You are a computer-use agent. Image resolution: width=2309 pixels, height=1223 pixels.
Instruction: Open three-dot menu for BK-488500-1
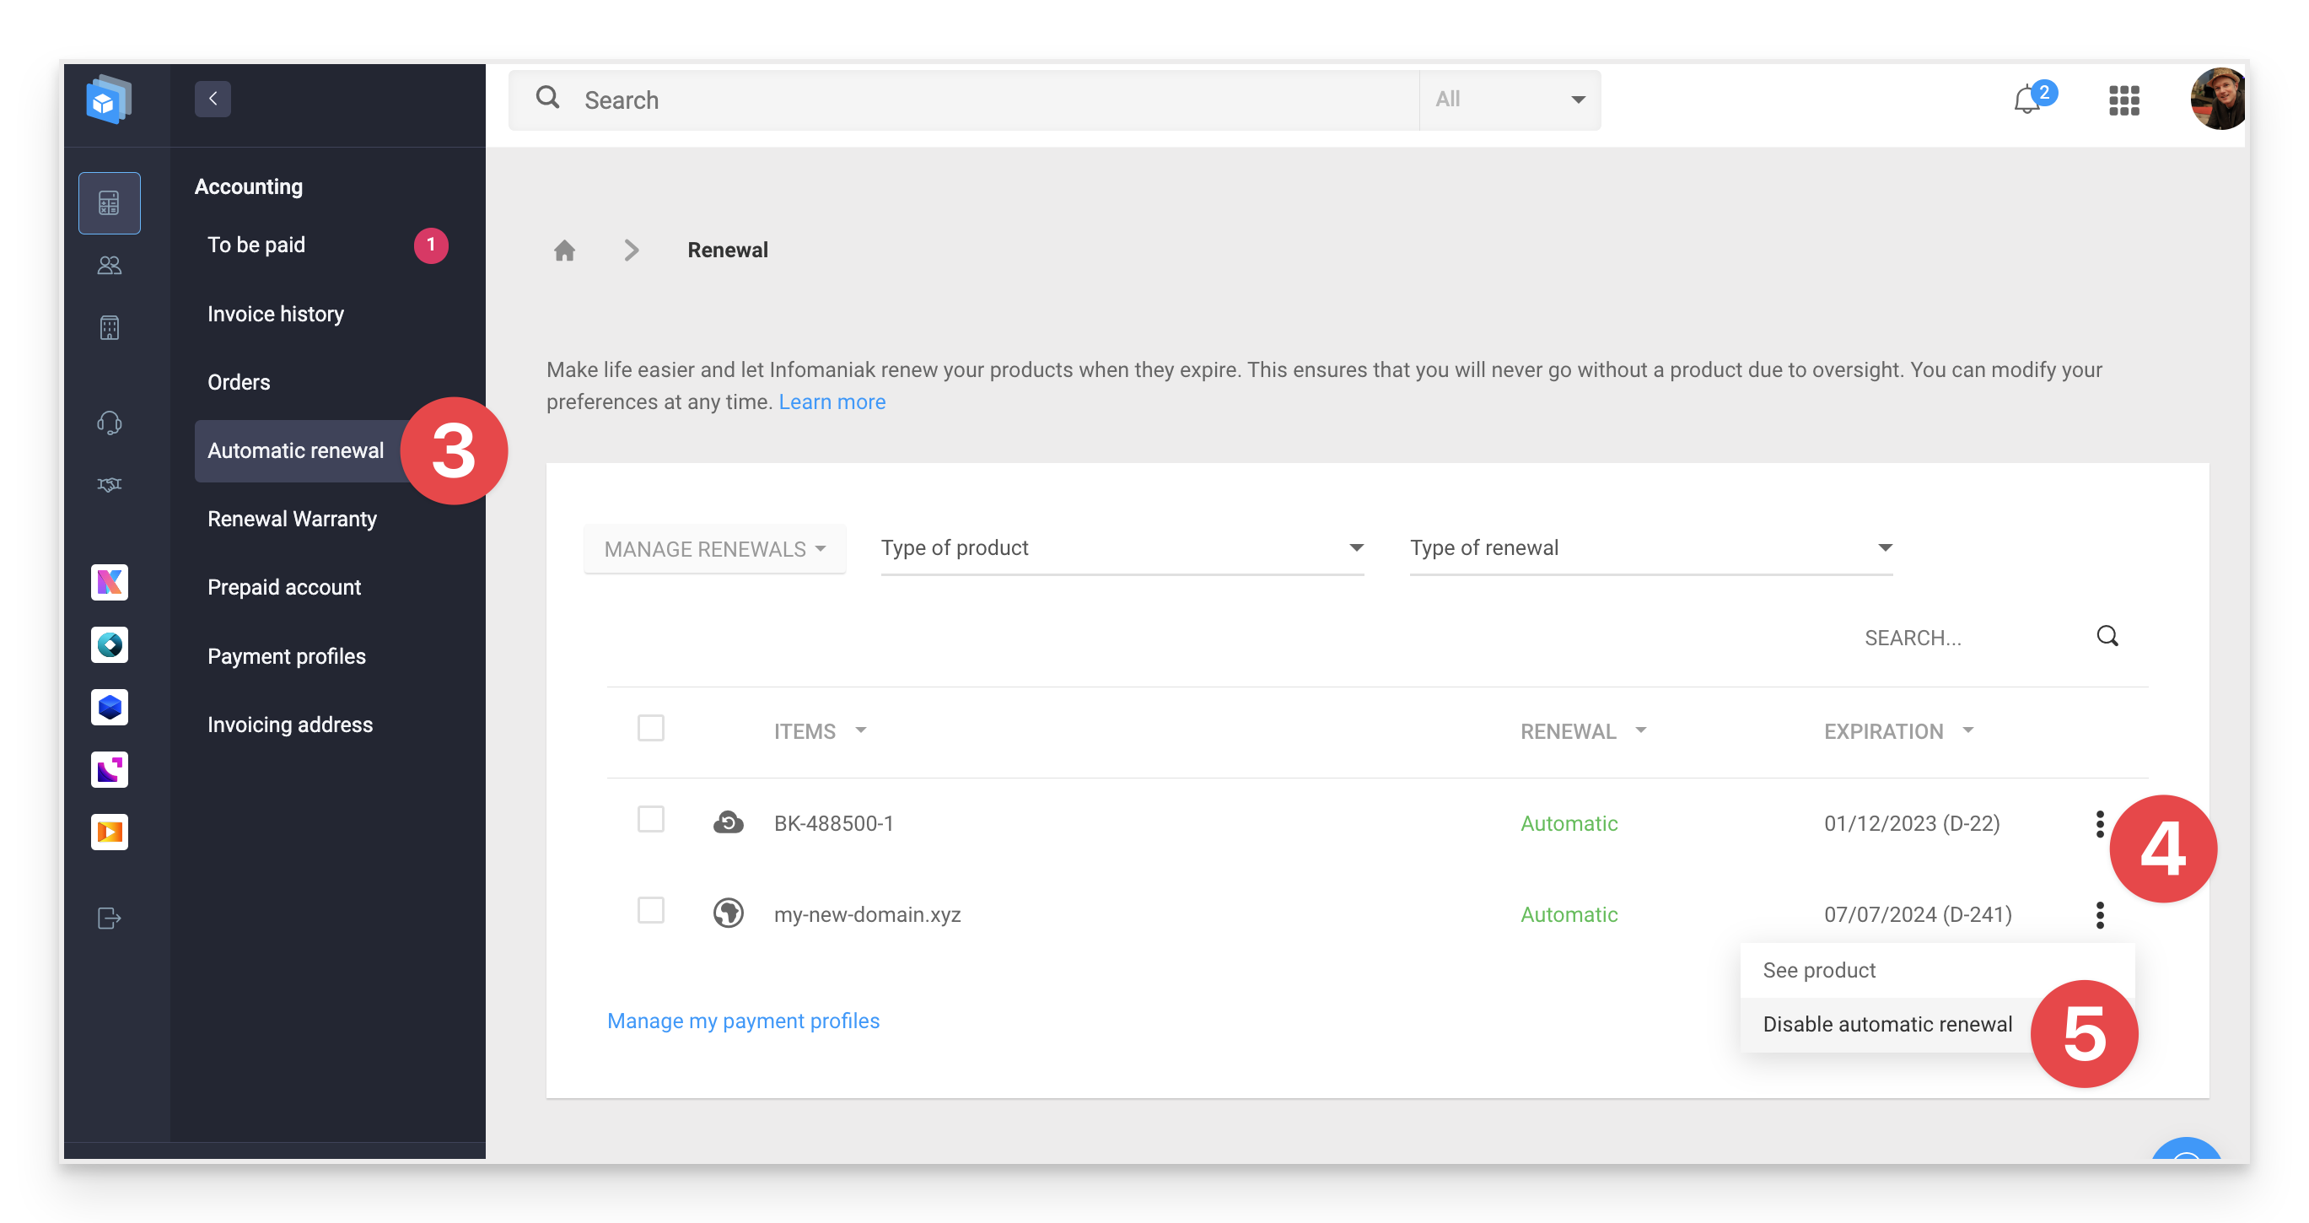[2099, 823]
